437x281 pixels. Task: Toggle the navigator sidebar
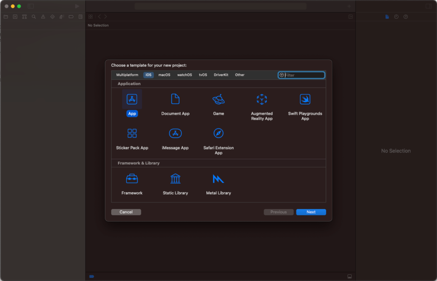[31, 6]
